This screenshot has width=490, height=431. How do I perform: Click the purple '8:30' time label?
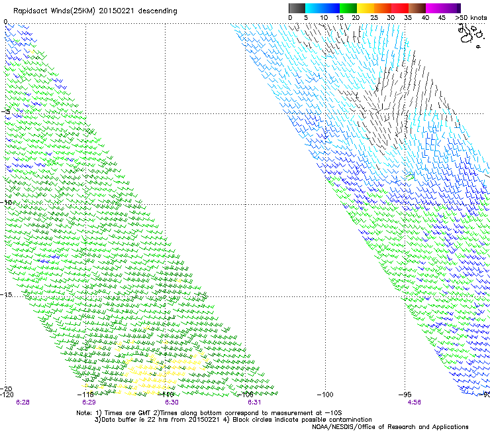tap(172, 402)
